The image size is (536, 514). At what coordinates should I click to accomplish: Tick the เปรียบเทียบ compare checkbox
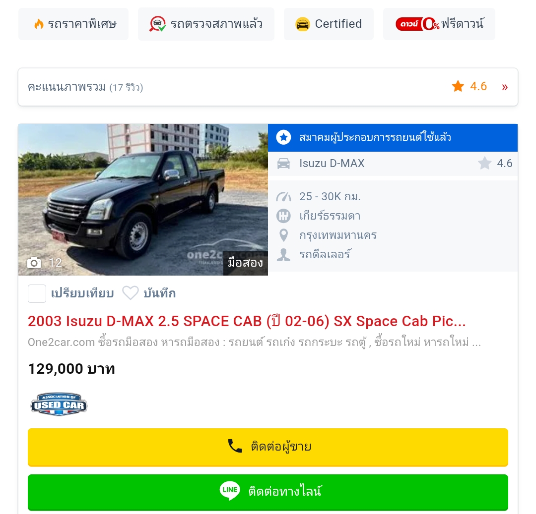(37, 293)
